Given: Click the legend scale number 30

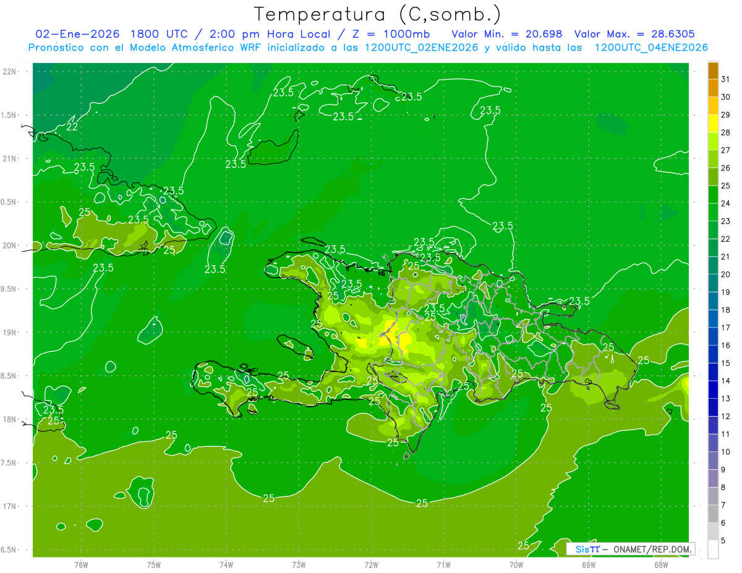Looking at the screenshot, I should coord(726,97).
